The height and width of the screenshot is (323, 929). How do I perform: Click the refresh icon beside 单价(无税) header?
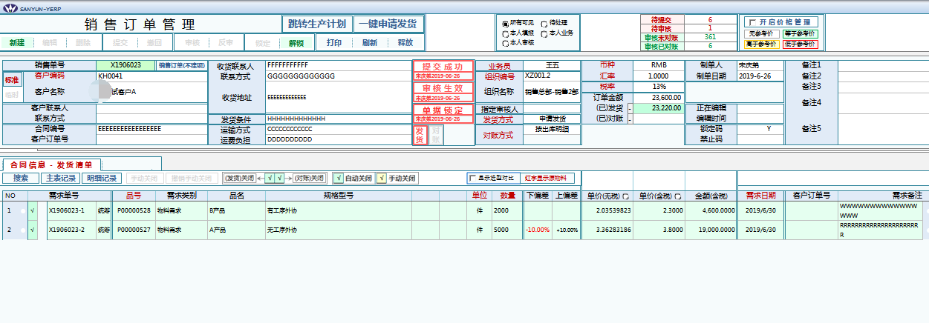pos(627,196)
